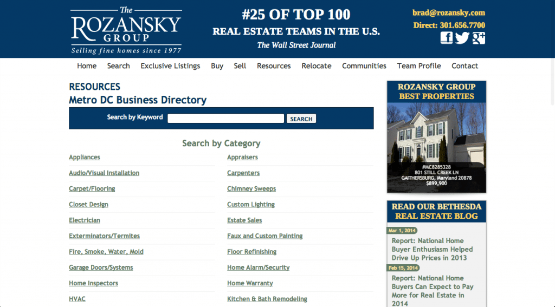The width and height of the screenshot is (555, 307).
Task: Open the Home Warranty category
Action: (x=250, y=283)
